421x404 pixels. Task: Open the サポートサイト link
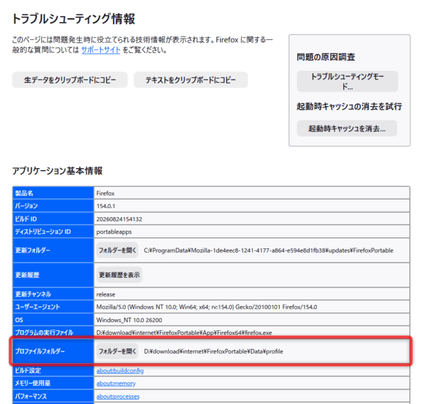pos(101,50)
